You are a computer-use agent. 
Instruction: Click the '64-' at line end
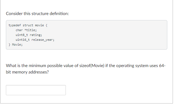pos(162,66)
